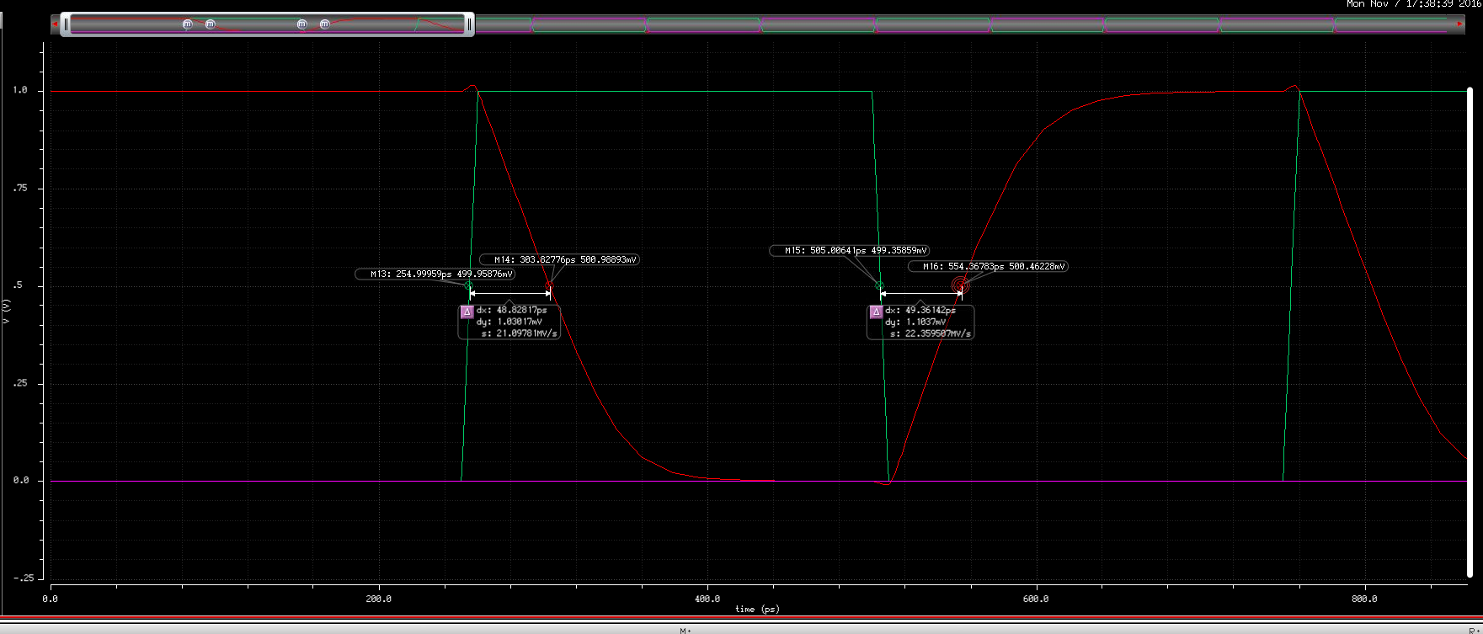The image size is (1483, 634).
Task: Click the highlighted red M16 marker point on the trace
Action: pos(960,287)
